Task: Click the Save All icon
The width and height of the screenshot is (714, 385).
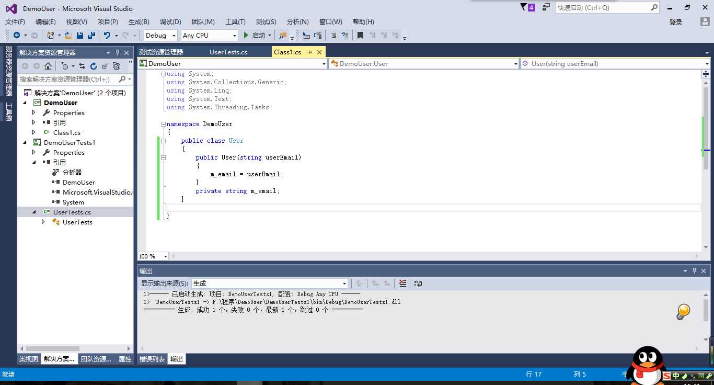Action: 91,35
